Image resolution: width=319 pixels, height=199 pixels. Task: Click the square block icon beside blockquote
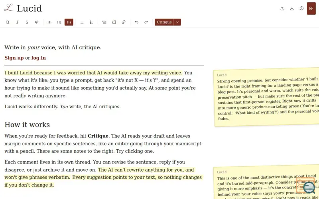point(114,22)
